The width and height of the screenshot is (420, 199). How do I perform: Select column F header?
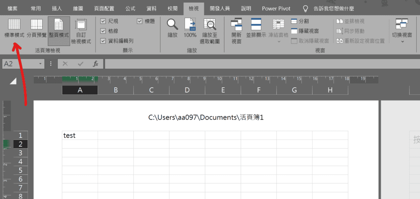[x=259, y=90]
